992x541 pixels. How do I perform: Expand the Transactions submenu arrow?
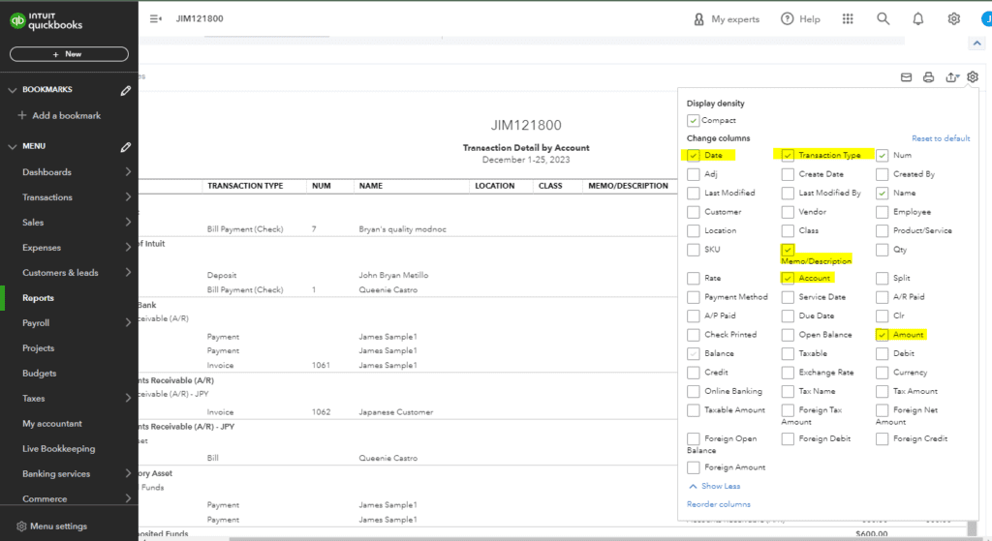[x=128, y=197]
